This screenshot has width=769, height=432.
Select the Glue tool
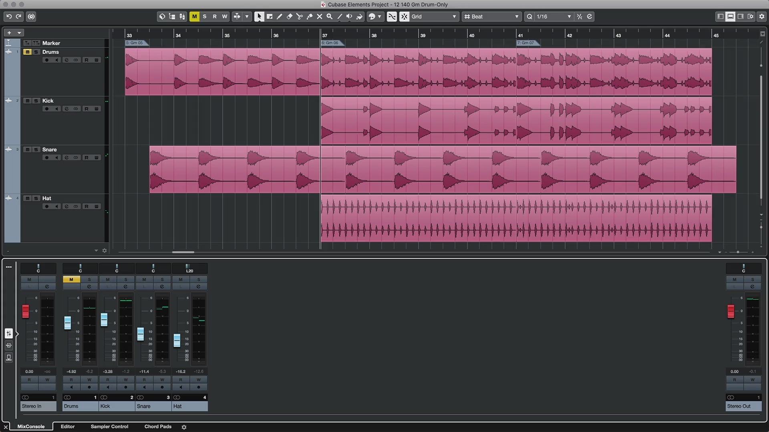pos(310,16)
